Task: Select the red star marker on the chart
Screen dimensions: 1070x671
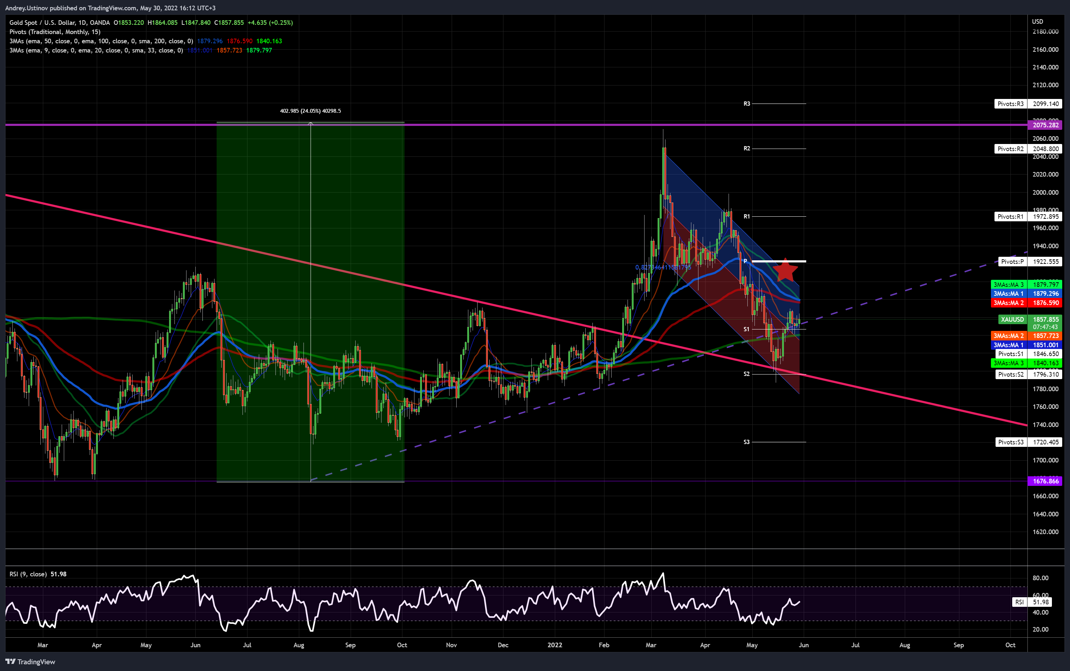Action: (785, 270)
